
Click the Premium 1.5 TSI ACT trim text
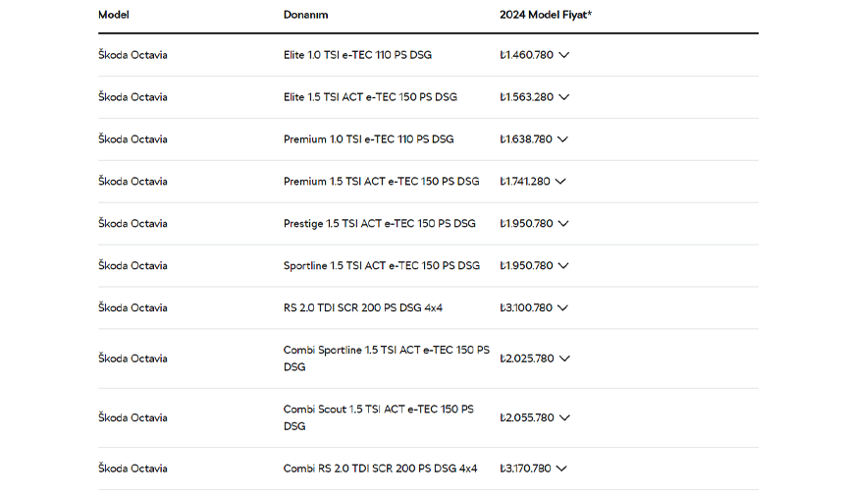coord(381,182)
